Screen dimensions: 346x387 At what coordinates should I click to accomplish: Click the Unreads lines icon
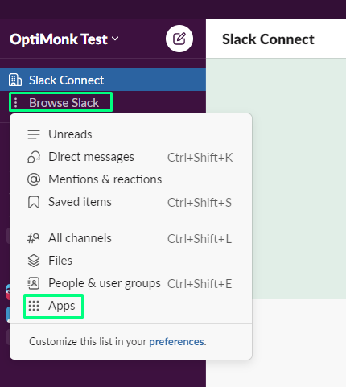point(34,134)
